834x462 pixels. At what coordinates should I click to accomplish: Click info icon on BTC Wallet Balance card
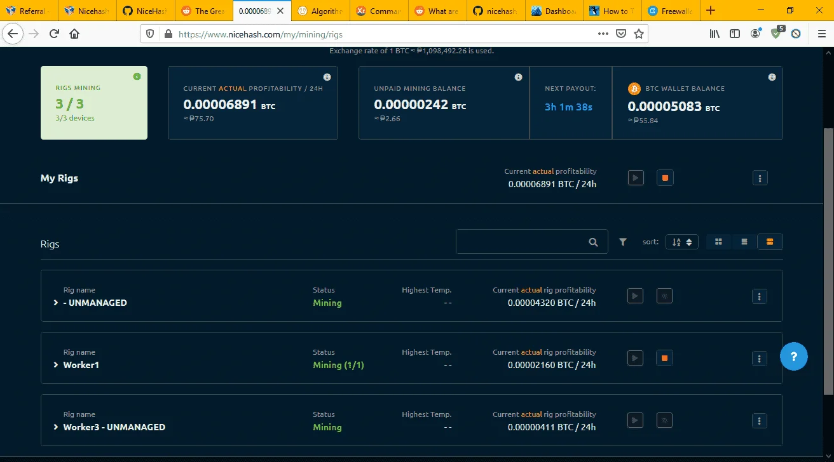coord(772,77)
